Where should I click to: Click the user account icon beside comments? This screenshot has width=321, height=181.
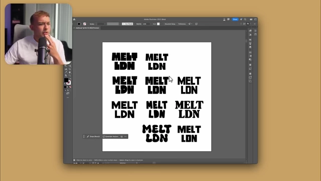[224, 19]
